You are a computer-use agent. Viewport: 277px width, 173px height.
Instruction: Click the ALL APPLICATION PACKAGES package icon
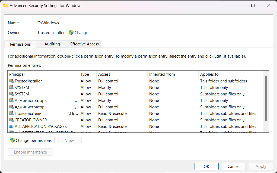click(11, 126)
